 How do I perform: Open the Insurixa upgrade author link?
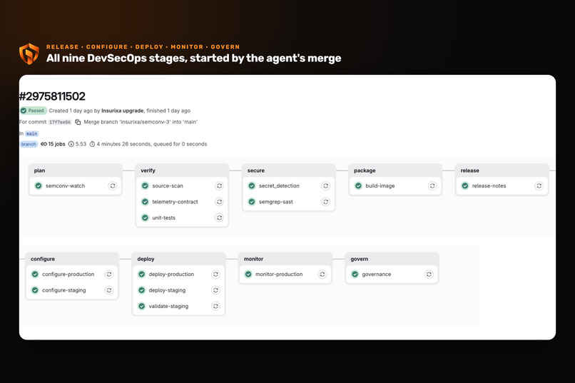pyautogui.click(x=123, y=111)
